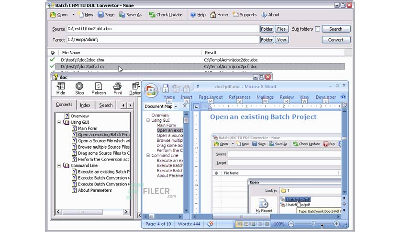Open the References ribbon tab
This screenshot has width=400, height=232.
(x=240, y=97)
